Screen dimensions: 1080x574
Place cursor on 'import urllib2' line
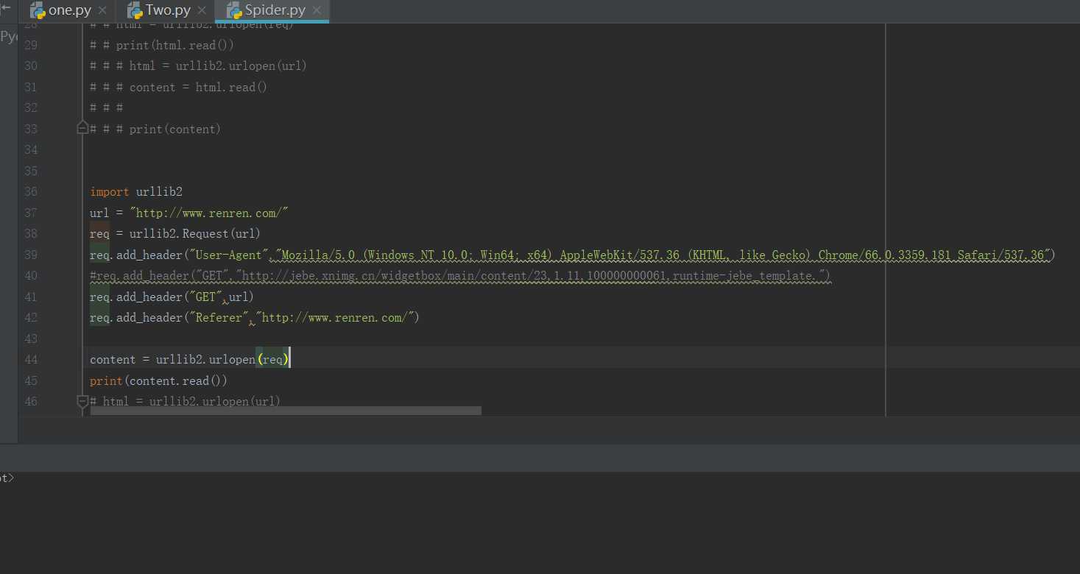136,192
